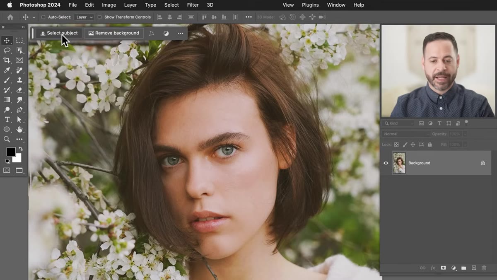Image resolution: width=497 pixels, height=280 pixels.
Task: Open the Normal blend mode dropdown
Action: click(407, 134)
